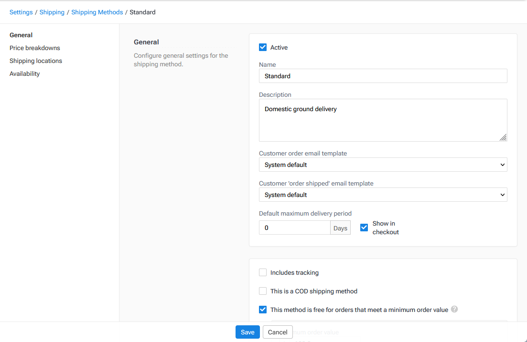Image resolution: width=527 pixels, height=342 pixels.
Task: Click the Name input field
Action: tap(382, 76)
